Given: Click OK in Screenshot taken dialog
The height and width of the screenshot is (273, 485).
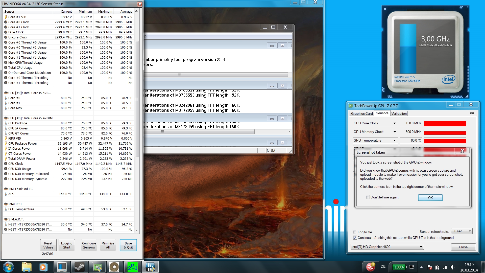Looking at the screenshot, I should [430, 198].
